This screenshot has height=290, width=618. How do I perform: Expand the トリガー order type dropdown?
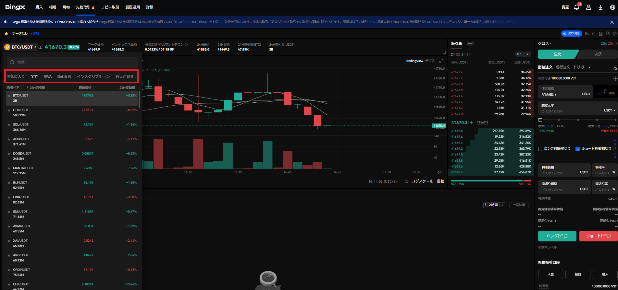coord(582,67)
